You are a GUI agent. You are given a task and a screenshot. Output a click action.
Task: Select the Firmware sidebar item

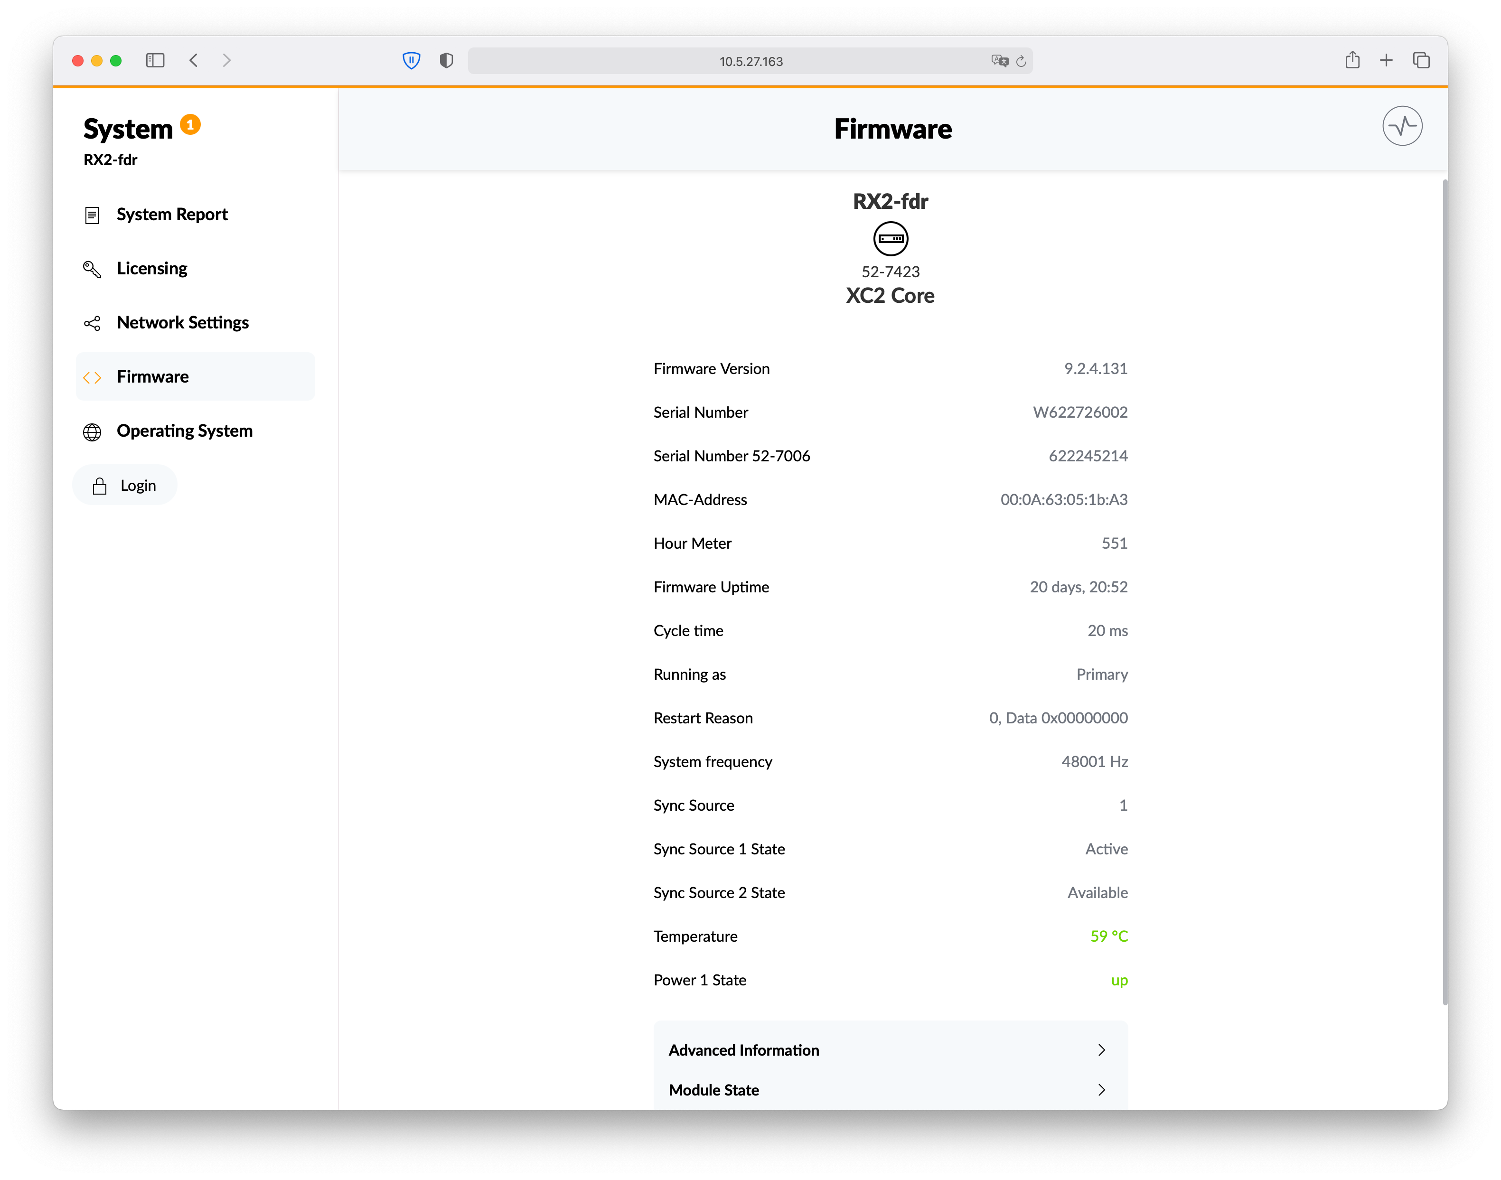coord(195,376)
